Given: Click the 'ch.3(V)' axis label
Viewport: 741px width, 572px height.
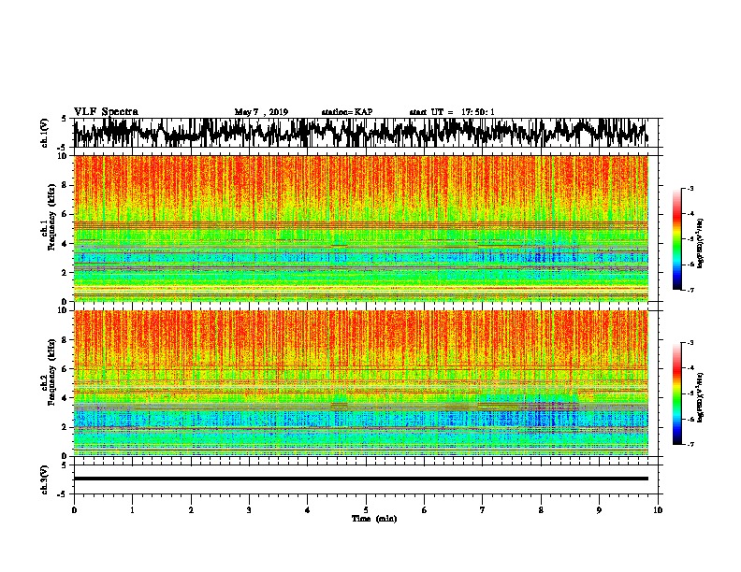Looking at the screenshot, I should click(44, 479).
